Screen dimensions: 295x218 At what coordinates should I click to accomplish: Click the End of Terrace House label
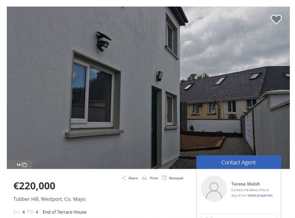coord(65,212)
